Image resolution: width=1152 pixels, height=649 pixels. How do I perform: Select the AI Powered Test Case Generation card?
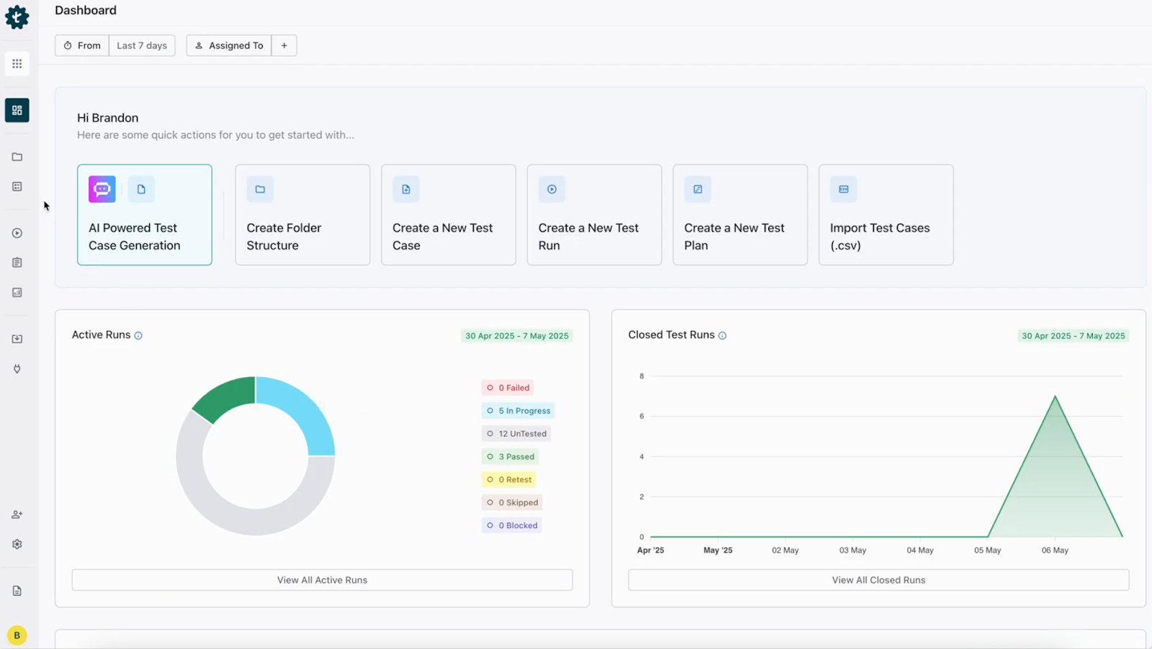(144, 214)
